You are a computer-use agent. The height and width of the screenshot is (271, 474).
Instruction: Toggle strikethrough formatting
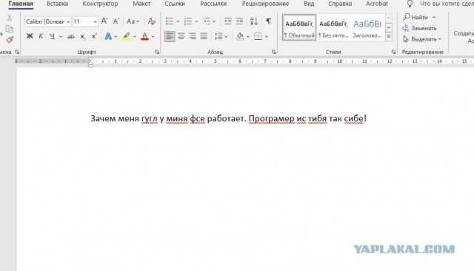[71, 36]
